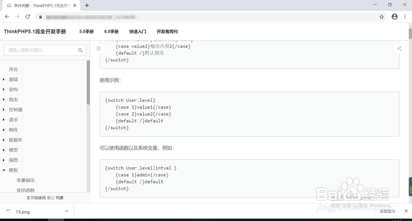
Task: Click the page vertical scrollbar thumb
Action: (410, 33)
